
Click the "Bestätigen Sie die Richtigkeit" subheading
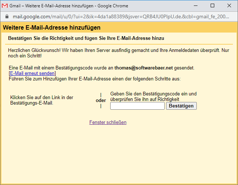(86, 38)
